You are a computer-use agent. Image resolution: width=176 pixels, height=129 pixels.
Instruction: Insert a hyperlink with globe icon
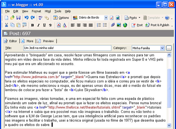[125, 25]
